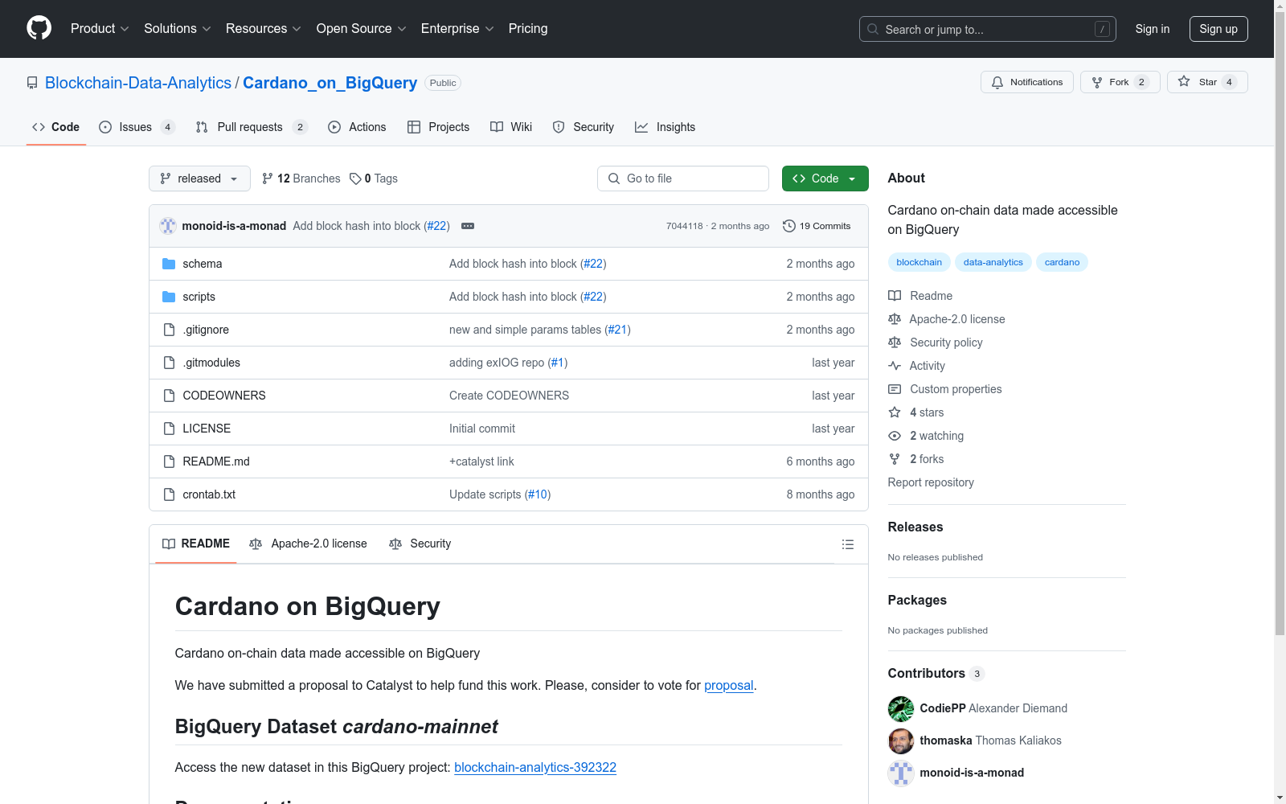
Task: Click the scripts folder icon
Action: click(x=169, y=297)
